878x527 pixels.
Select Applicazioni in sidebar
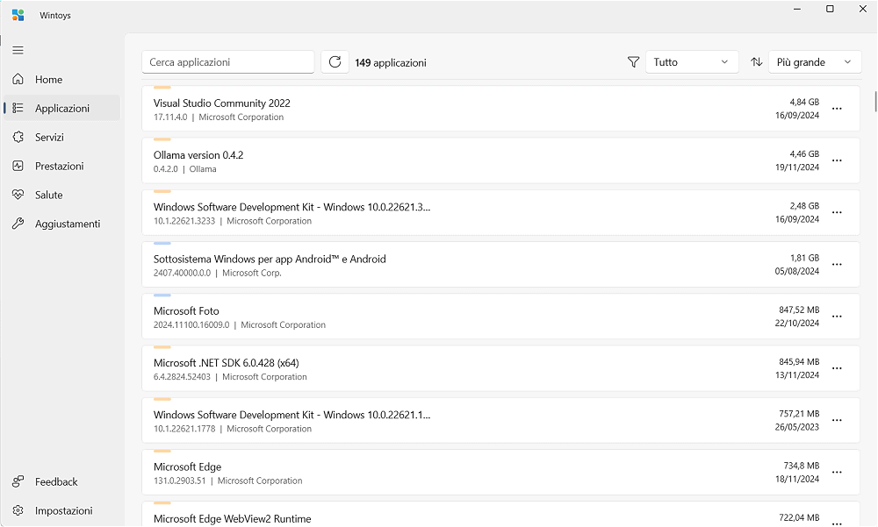coord(61,108)
